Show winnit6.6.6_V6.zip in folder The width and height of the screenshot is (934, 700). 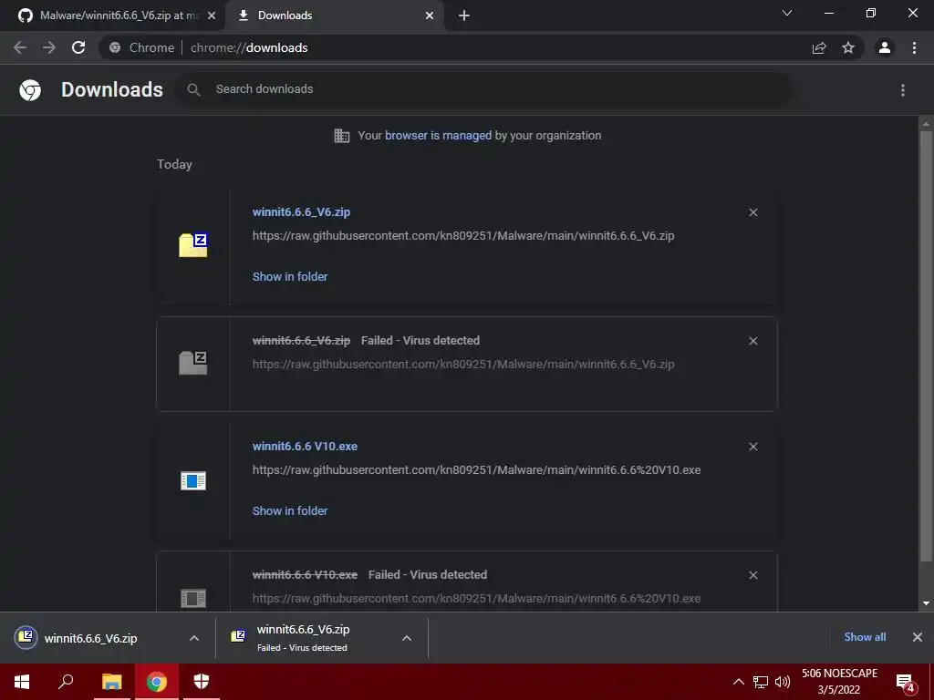tap(289, 277)
